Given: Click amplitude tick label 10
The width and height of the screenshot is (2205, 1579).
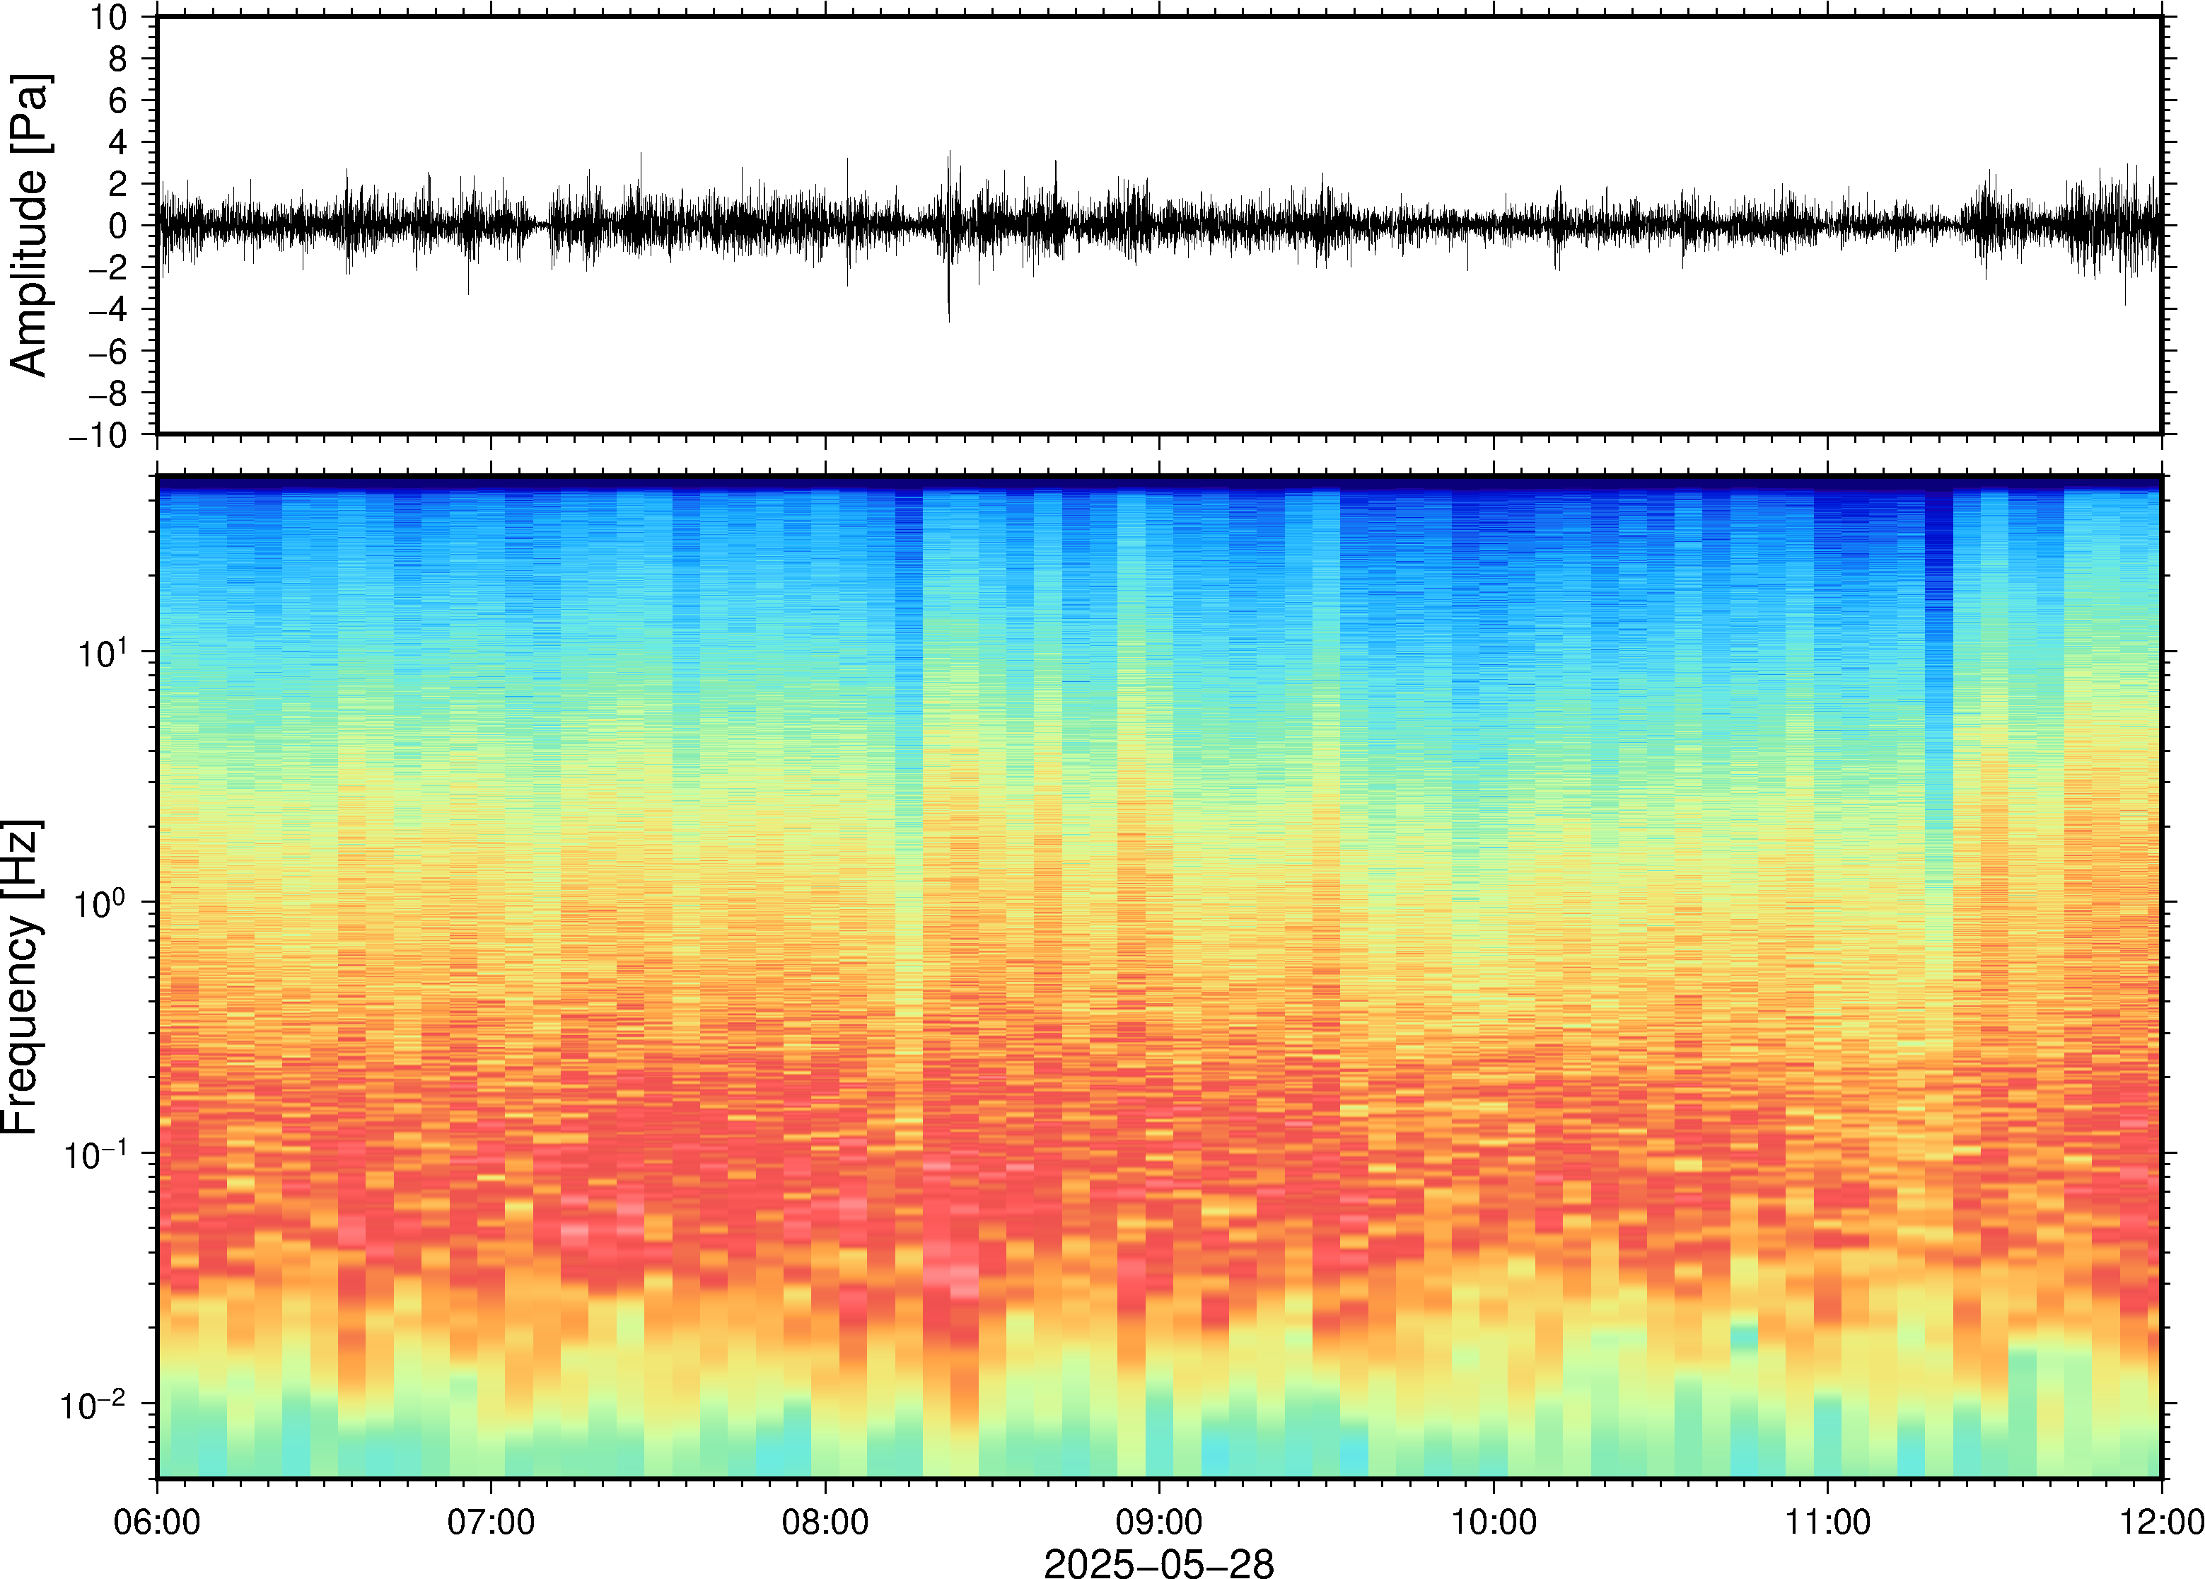Looking at the screenshot, I should point(109,16).
